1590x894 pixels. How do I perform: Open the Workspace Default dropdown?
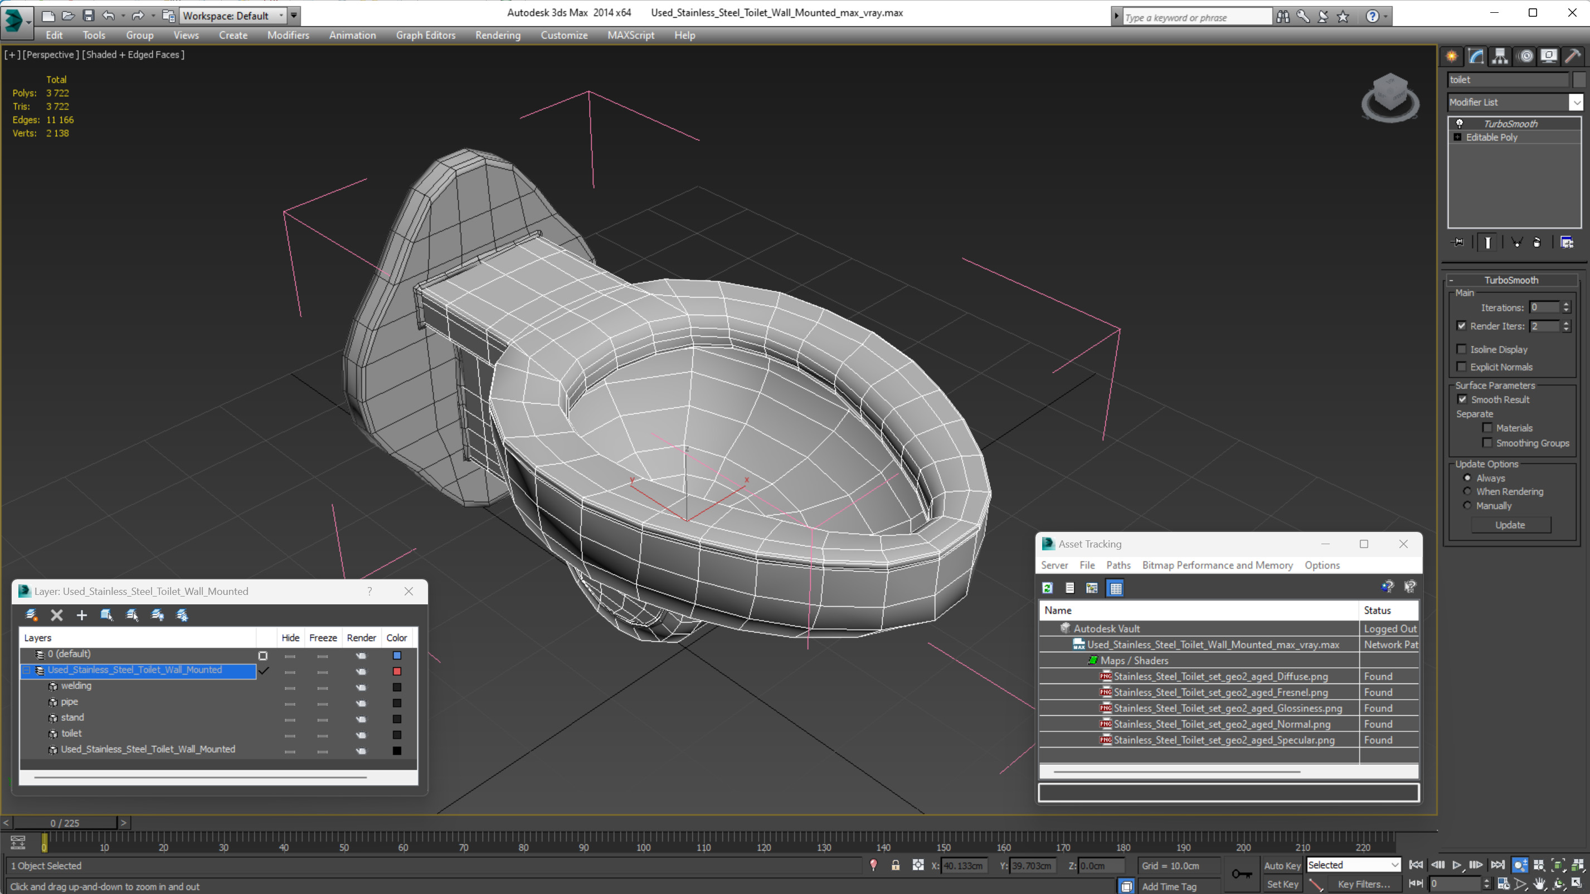pyautogui.click(x=234, y=16)
